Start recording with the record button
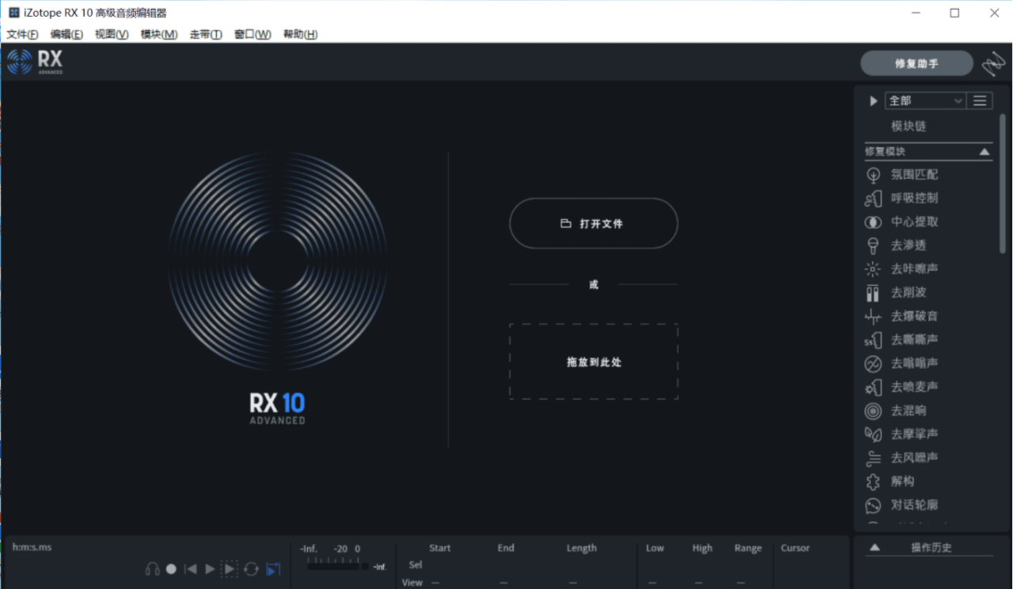 tap(171, 568)
